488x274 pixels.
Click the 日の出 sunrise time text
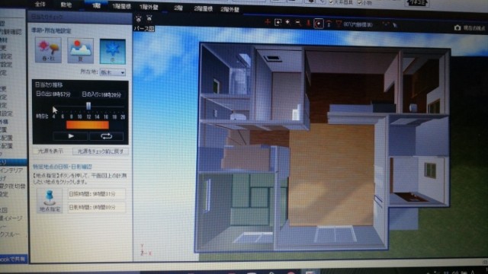53,94
